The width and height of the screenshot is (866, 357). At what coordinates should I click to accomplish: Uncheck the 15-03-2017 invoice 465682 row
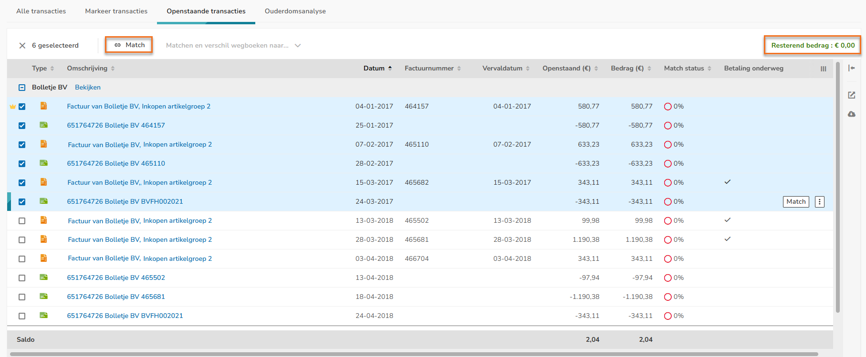point(22,183)
